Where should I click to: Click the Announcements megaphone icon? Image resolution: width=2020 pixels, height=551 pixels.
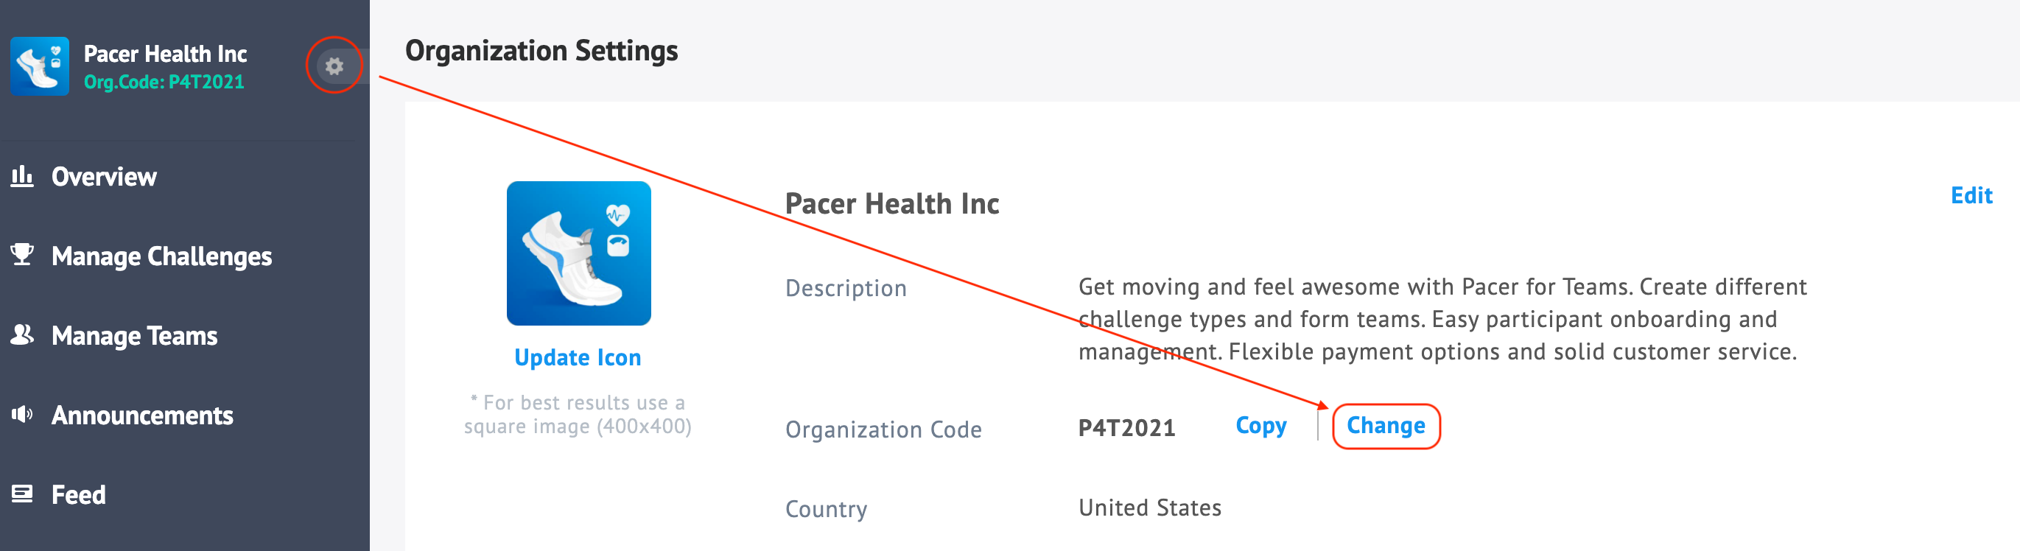(x=22, y=414)
